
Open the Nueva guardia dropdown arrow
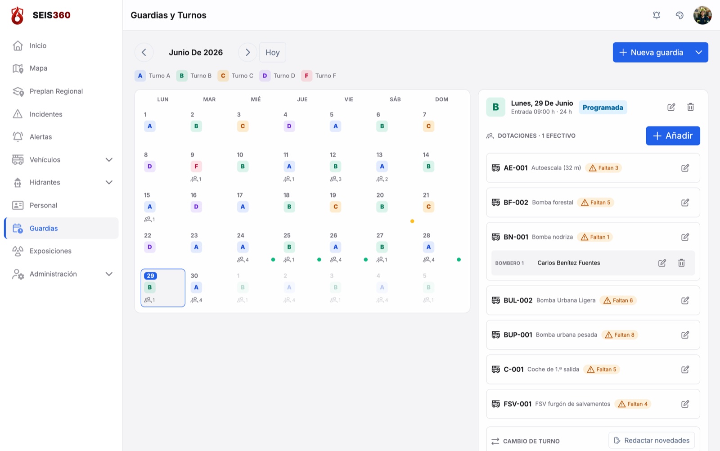699,52
